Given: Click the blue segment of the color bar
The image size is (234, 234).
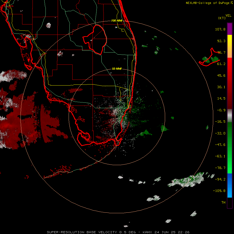Looking at the screenshot, I should pos(230,185).
